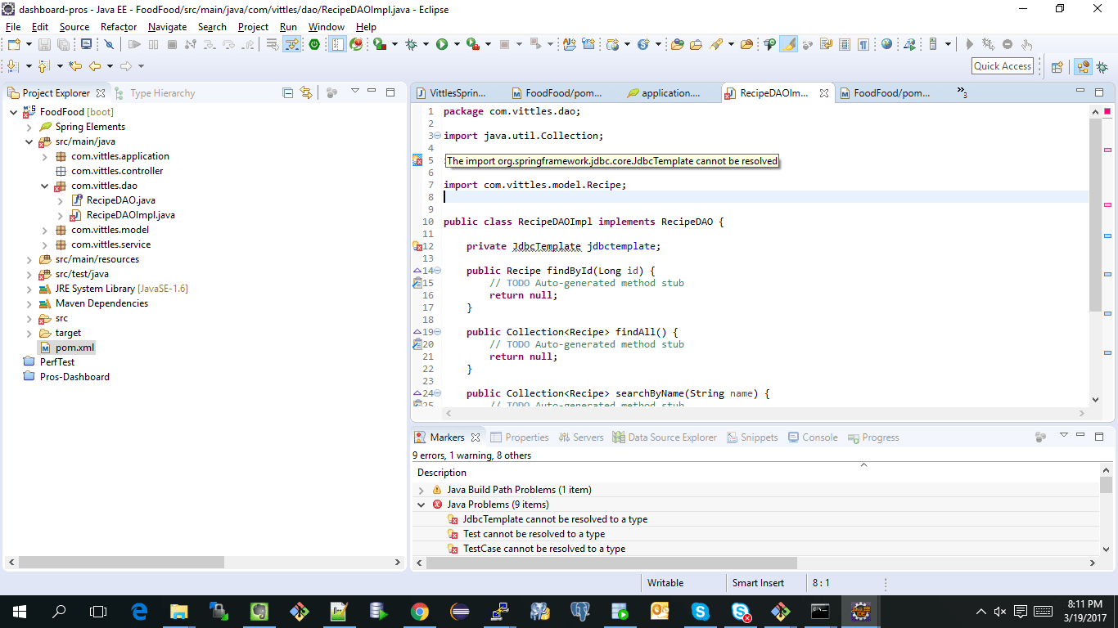The image size is (1118, 628).
Task: Expand Java Build Path Problems in Markers
Action: tap(422, 490)
